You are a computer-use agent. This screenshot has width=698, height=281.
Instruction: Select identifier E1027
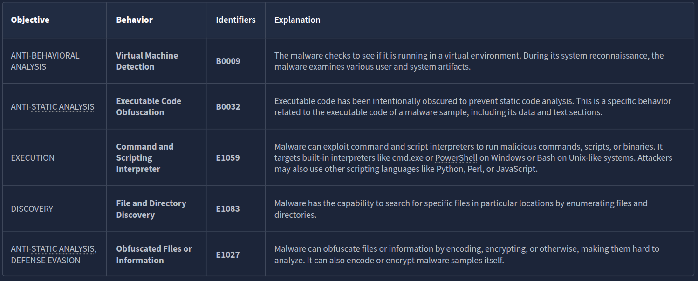click(x=227, y=255)
